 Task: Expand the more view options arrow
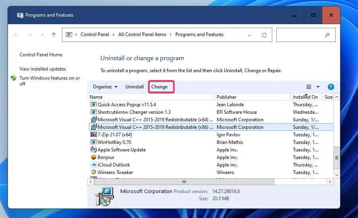click(318, 87)
